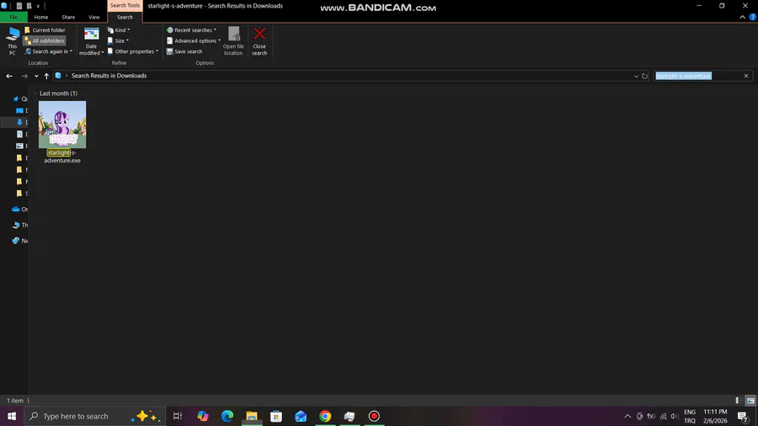Screen dimensions: 758x426
Task: Click the Open file location button
Action: coord(233,41)
